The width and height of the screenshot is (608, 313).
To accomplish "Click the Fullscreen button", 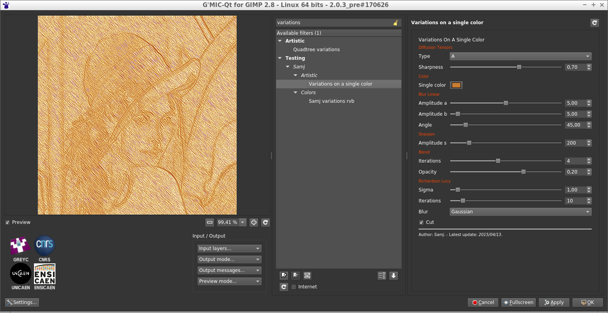I will 518,302.
